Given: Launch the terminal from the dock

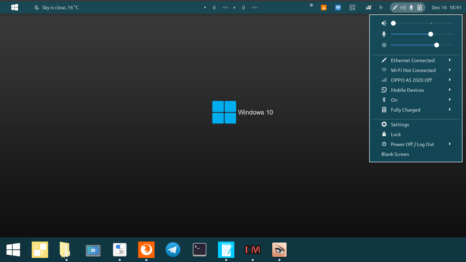Looking at the screenshot, I should coord(200,249).
